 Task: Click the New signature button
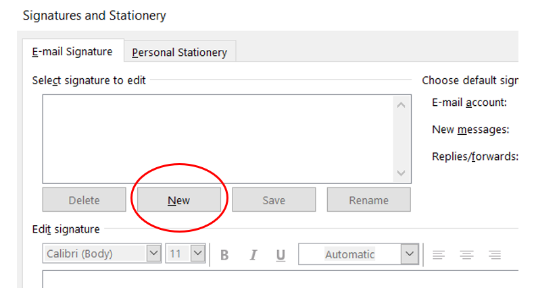(x=179, y=200)
